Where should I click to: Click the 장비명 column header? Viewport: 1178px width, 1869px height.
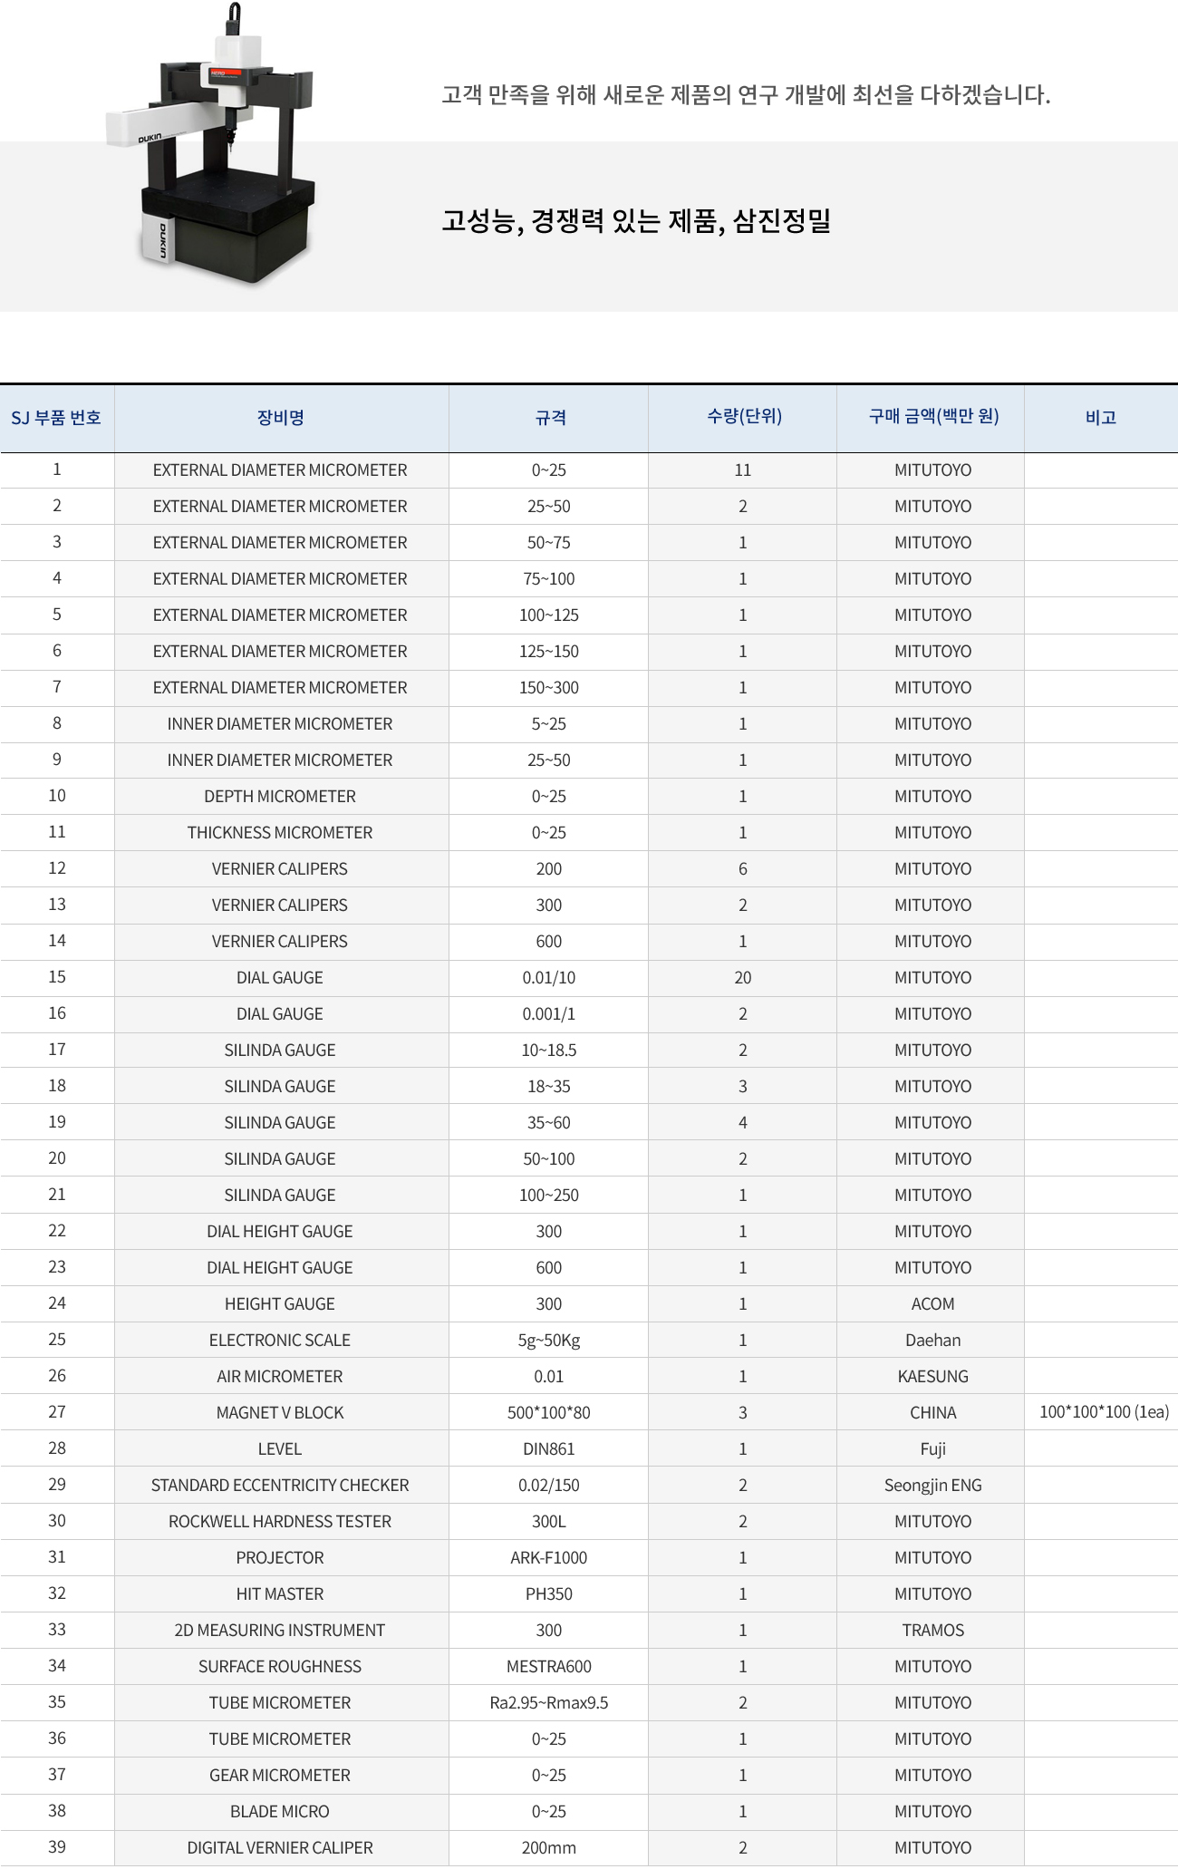tap(281, 418)
